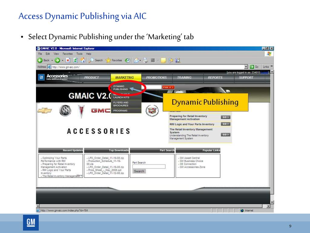Screen dimensions: 310x233
Task: Click the green Forward arrow button
Action: (57, 60)
